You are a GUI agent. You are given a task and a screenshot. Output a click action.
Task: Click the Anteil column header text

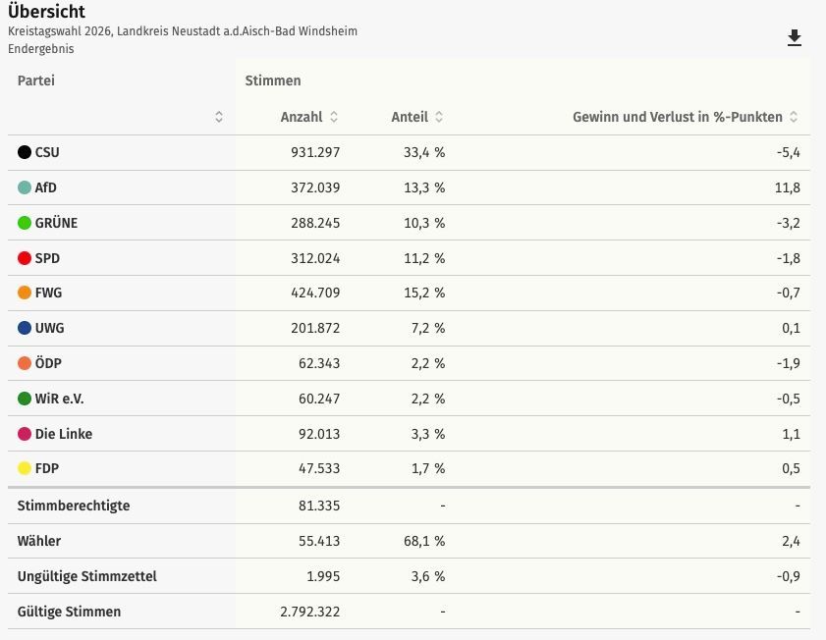point(410,117)
